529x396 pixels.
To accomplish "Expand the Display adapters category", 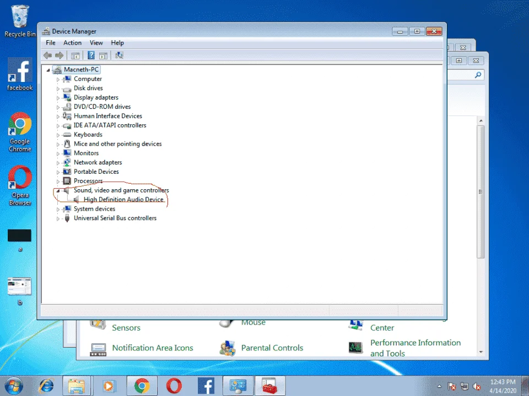I will [x=58, y=98].
